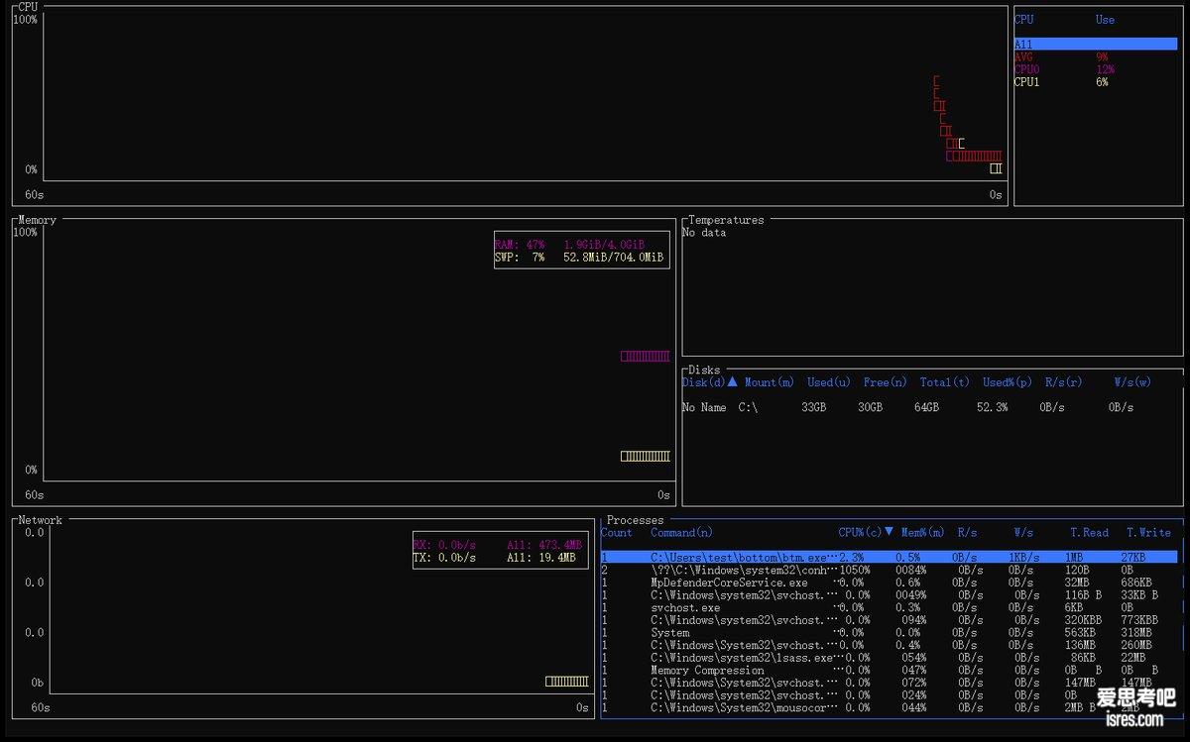1190x742 pixels.
Task: Sort processes by Mem%(m) column header
Action: 922,533
